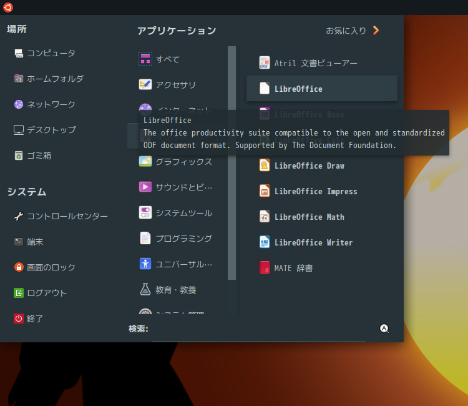Click the category list scrollbar
Screen dimensions: 468x406
(232, 163)
